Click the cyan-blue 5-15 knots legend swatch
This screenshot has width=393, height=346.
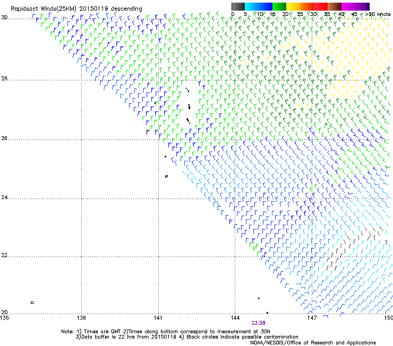259,6
